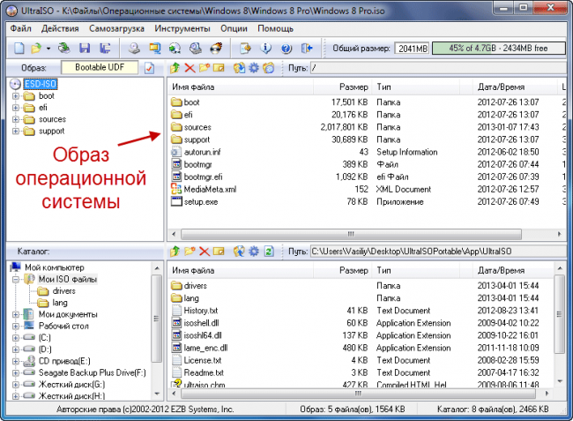The image size is (573, 421).
Task: Click the Save As icon
Action: tap(105, 49)
